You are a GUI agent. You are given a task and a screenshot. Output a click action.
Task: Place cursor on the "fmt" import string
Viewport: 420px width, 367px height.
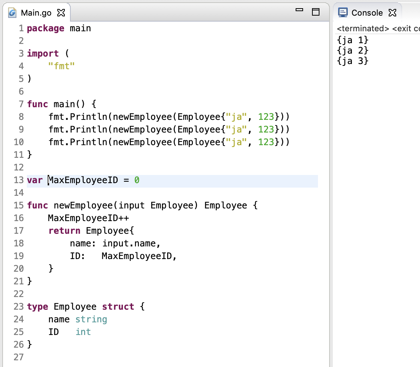tap(61, 66)
